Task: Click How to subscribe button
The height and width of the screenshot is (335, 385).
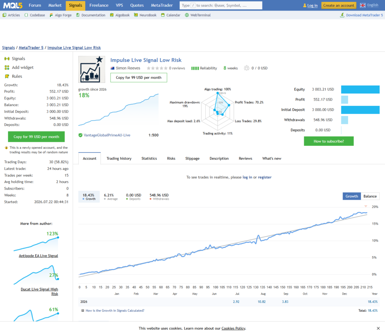Action: click(x=329, y=141)
